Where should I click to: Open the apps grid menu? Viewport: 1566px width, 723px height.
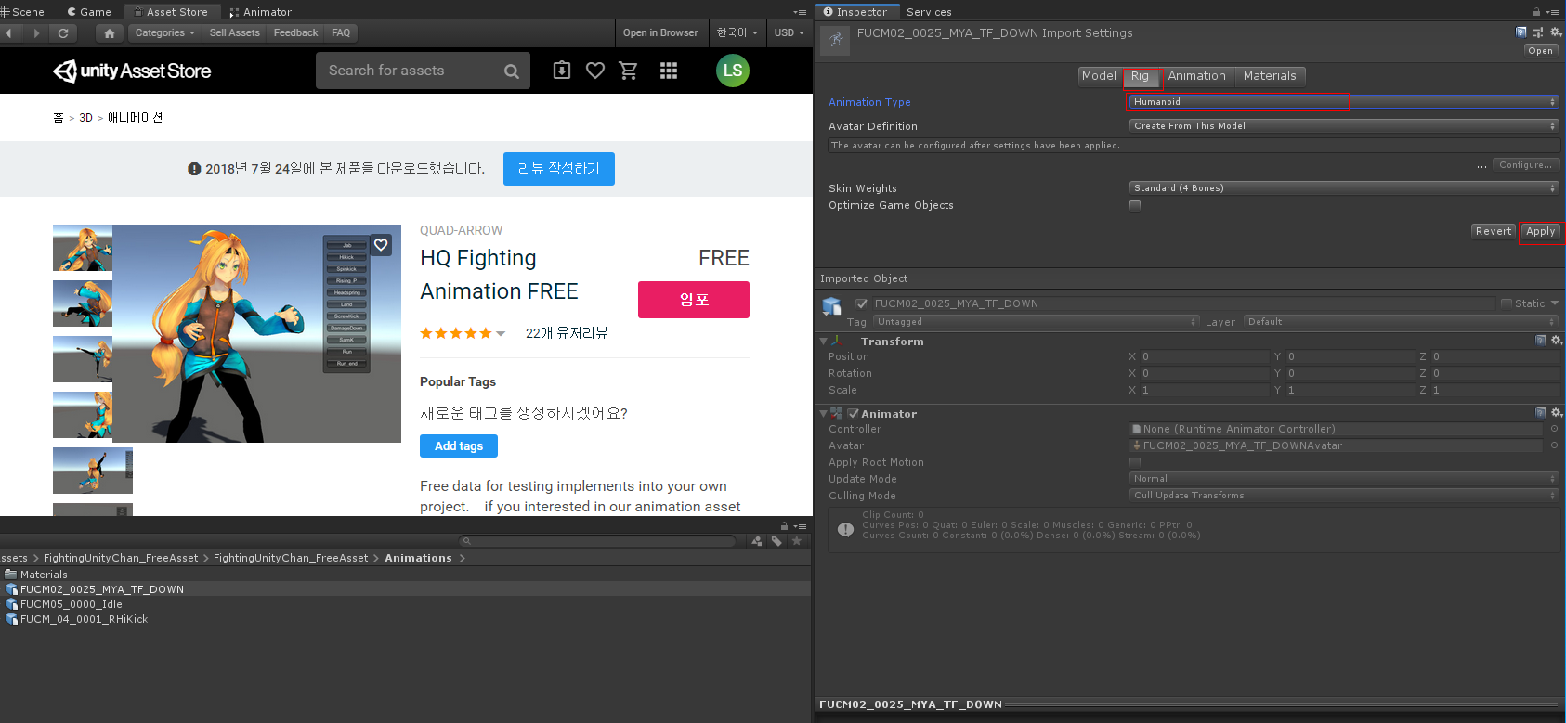point(669,71)
